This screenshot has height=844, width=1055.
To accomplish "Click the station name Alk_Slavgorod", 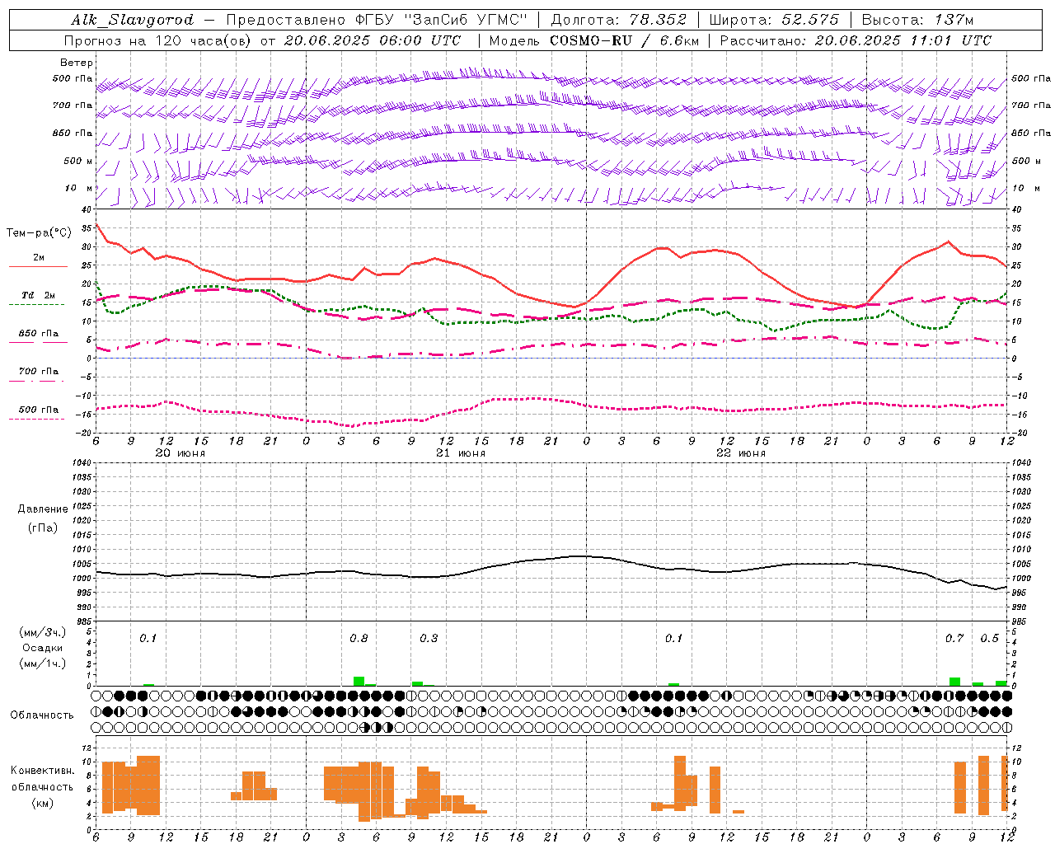I will click(x=132, y=20).
